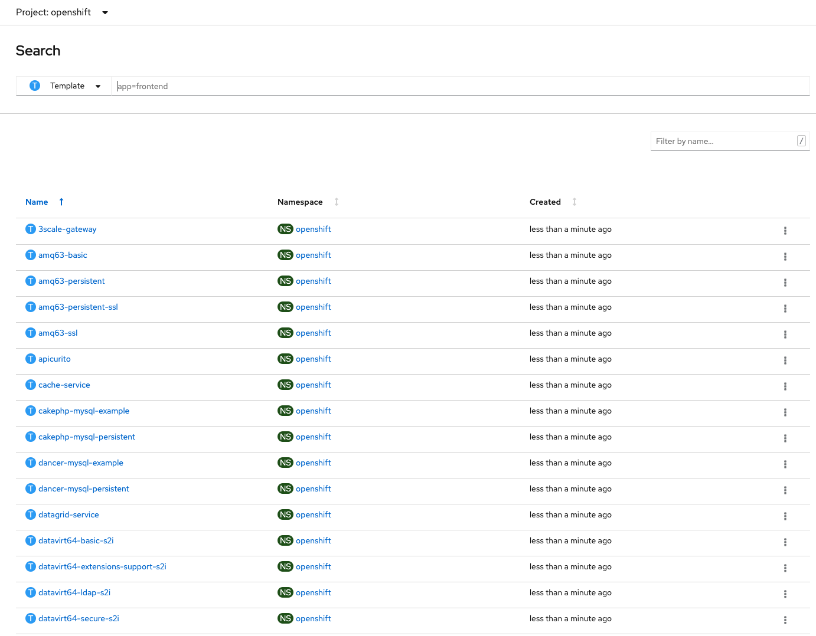Viewport: 816px width, 636px height.
Task: Click Created time text in 3scale-gateway row
Action: point(570,229)
